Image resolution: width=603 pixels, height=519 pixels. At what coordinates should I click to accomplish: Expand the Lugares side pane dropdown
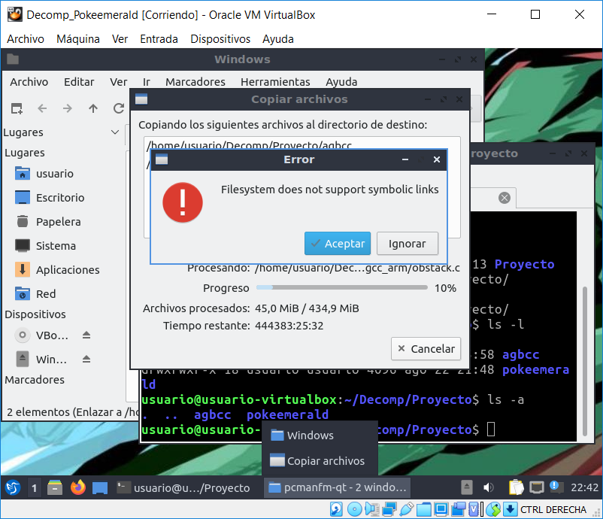pyautogui.click(x=115, y=132)
